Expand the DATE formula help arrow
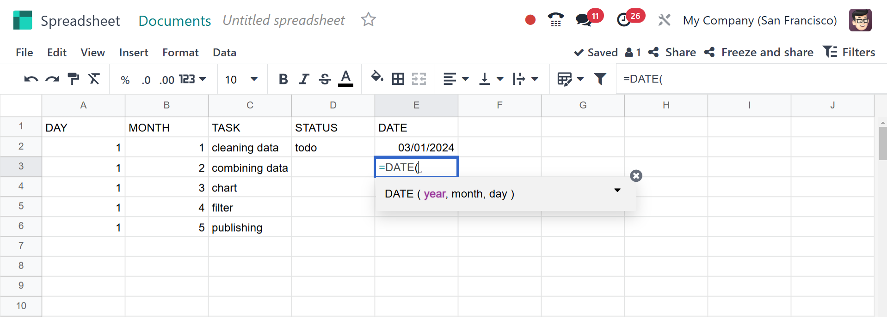 [x=617, y=190]
